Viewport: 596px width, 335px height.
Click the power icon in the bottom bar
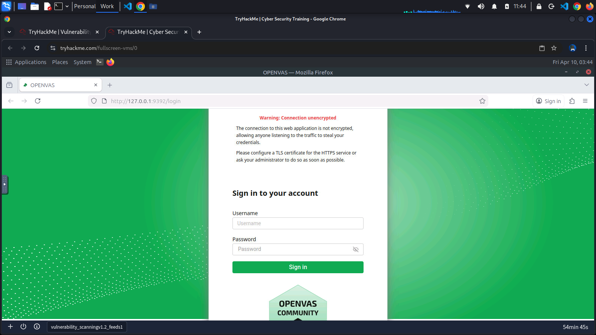click(x=23, y=326)
